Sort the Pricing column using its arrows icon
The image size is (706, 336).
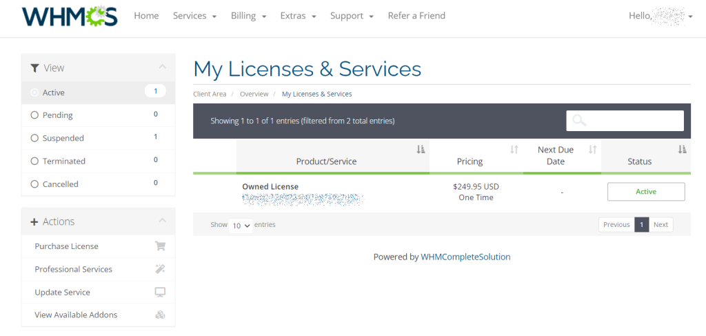pyautogui.click(x=514, y=150)
